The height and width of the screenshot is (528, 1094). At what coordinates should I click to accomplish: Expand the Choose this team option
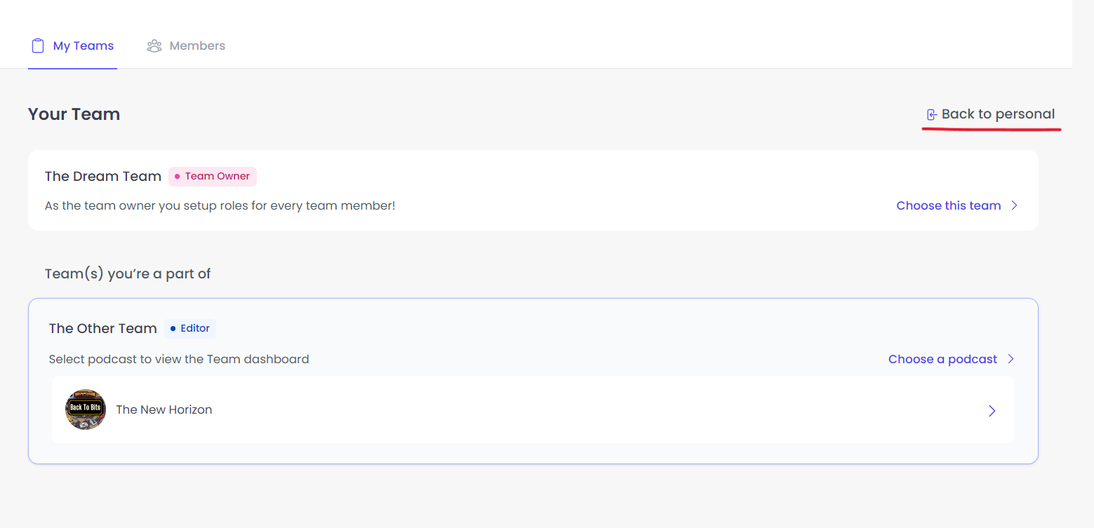pos(948,205)
